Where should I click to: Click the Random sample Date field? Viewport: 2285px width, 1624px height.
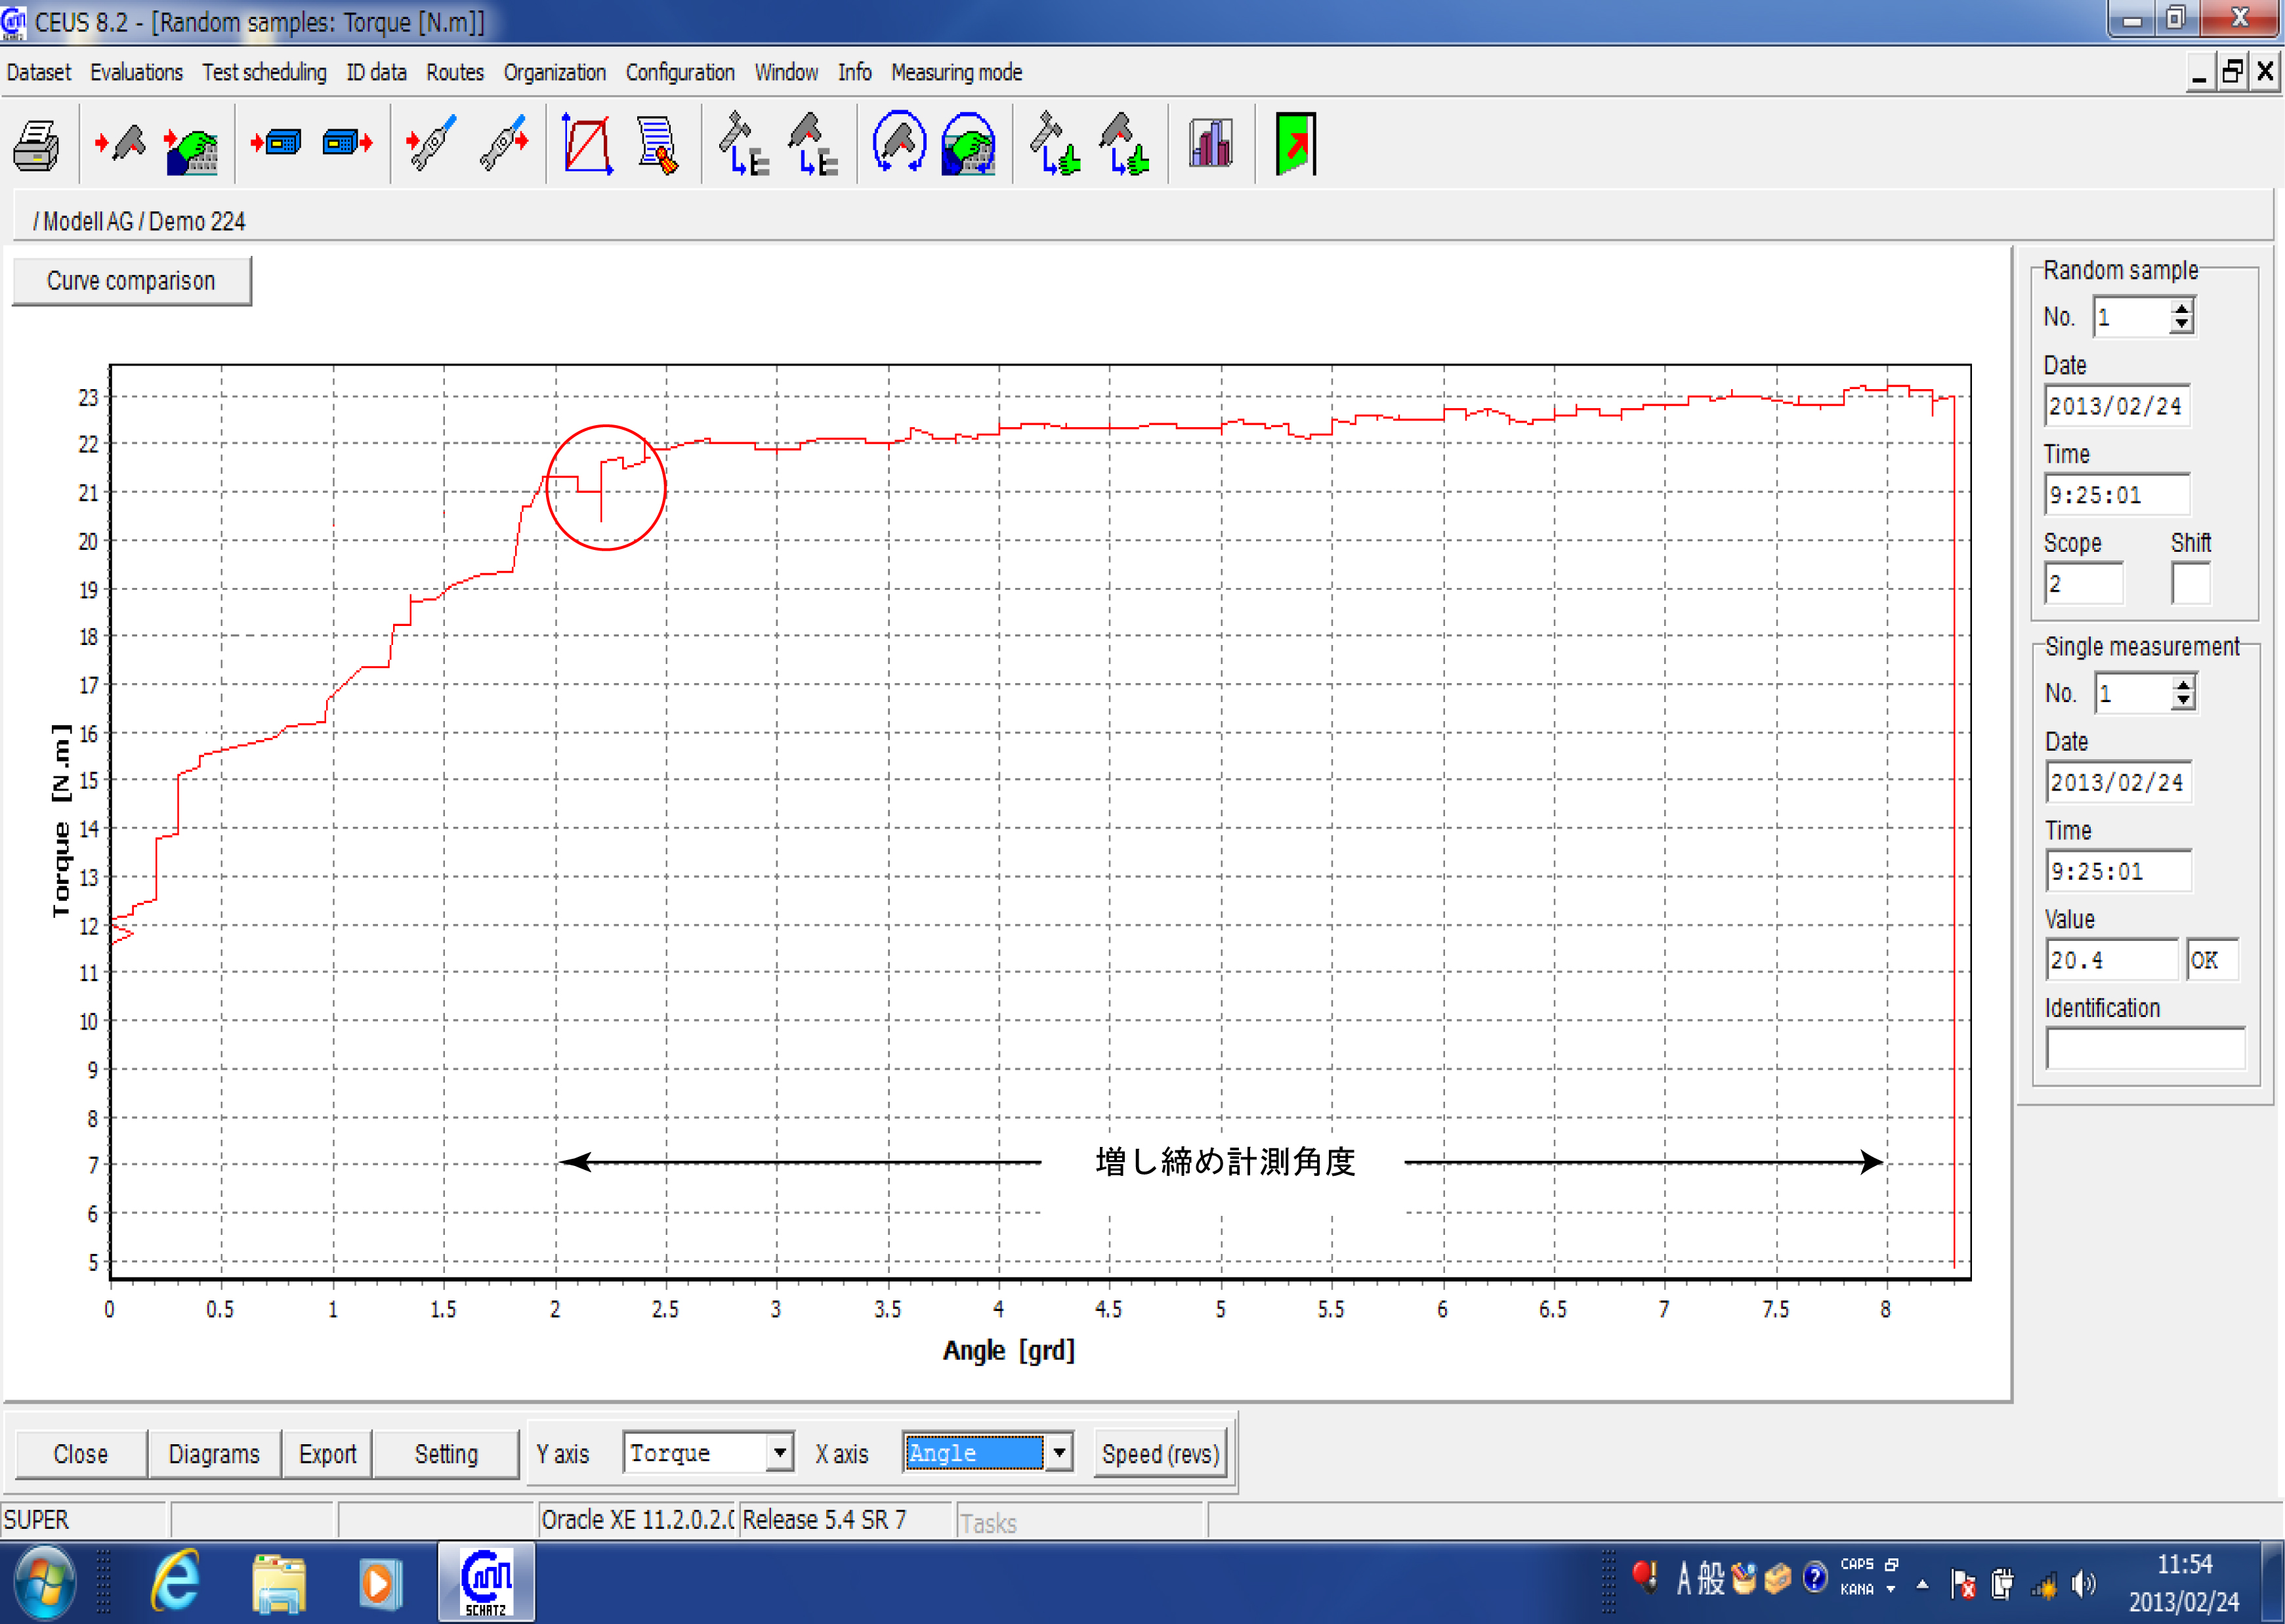coord(2117,406)
